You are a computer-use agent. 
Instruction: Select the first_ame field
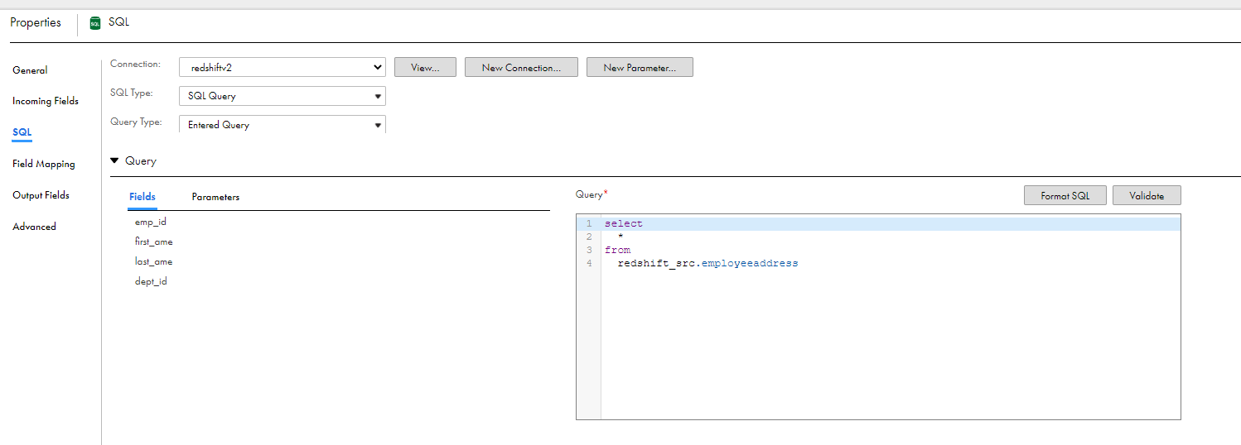(x=154, y=242)
